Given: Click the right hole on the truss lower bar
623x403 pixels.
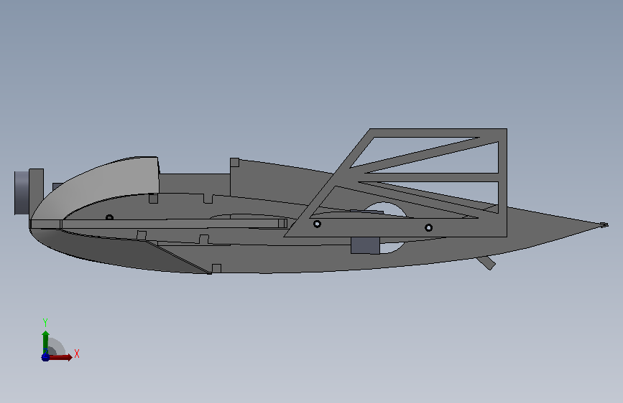Looking at the screenshot, I should [x=429, y=228].
